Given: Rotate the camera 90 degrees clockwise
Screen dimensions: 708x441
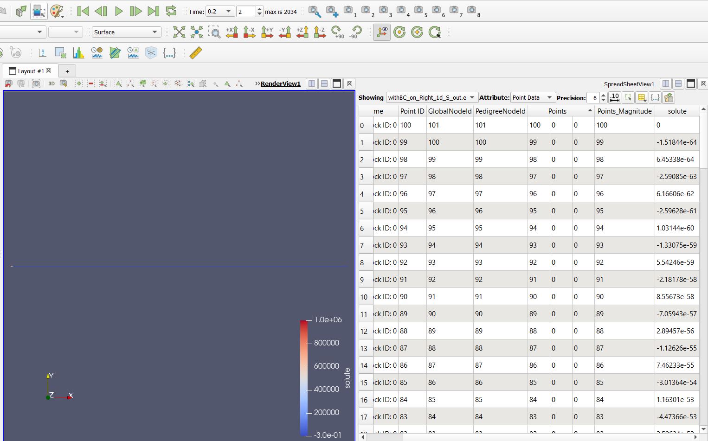Looking at the screenshot, I should (x=338, y=32).
